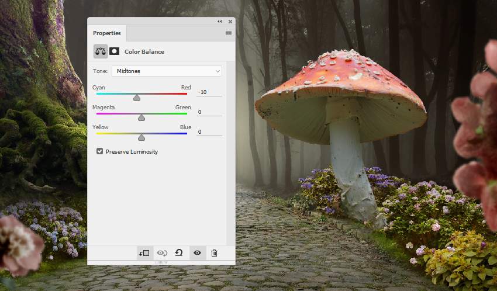View previous state of adjustment
The height and width of the screenshot is (291, 497).
161,252
